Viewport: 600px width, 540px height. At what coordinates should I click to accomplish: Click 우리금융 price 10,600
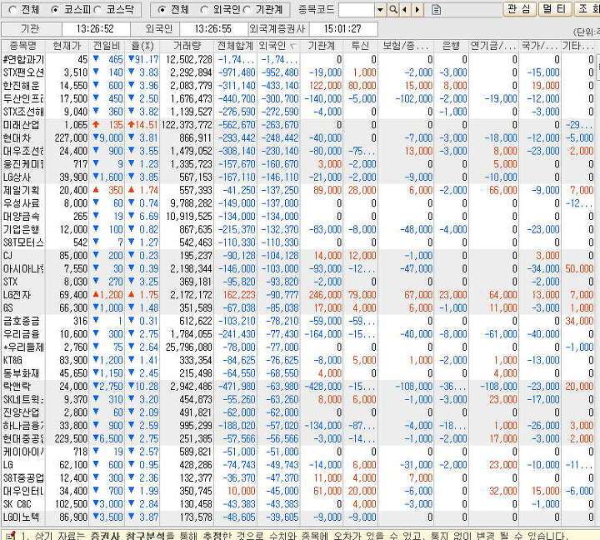(x=73, y=334)
